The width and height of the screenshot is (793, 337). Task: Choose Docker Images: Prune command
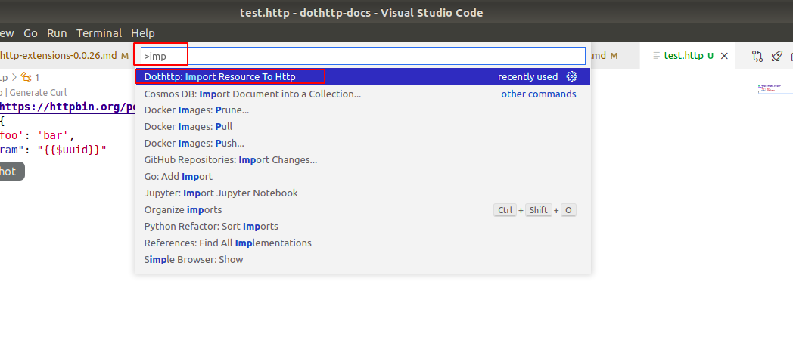[x=362, y=110]
